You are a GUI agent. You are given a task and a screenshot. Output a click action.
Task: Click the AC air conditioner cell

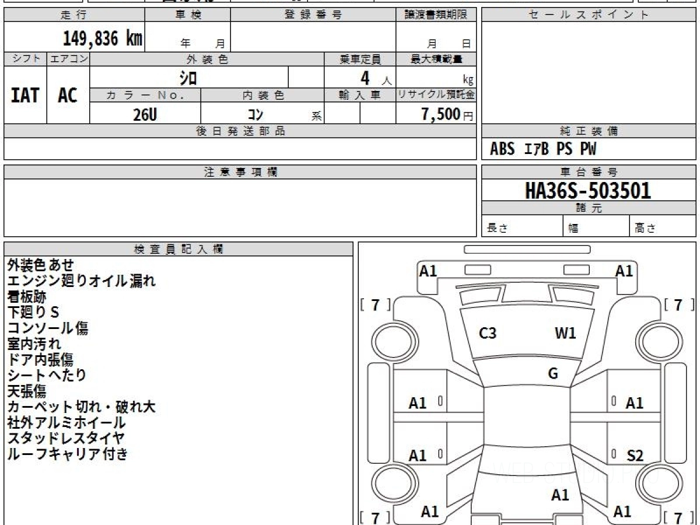pos(68,95)
